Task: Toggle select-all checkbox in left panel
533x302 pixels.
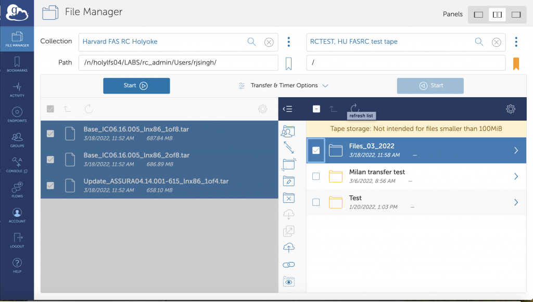Action: point(50,109)
